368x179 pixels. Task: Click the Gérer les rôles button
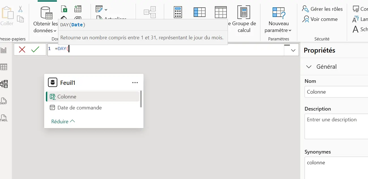coord(322,9)
